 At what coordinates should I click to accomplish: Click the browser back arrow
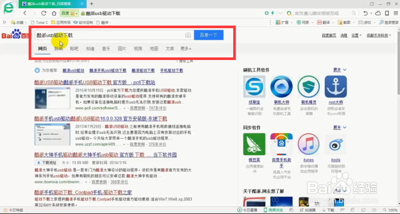(x=25, y=13)
